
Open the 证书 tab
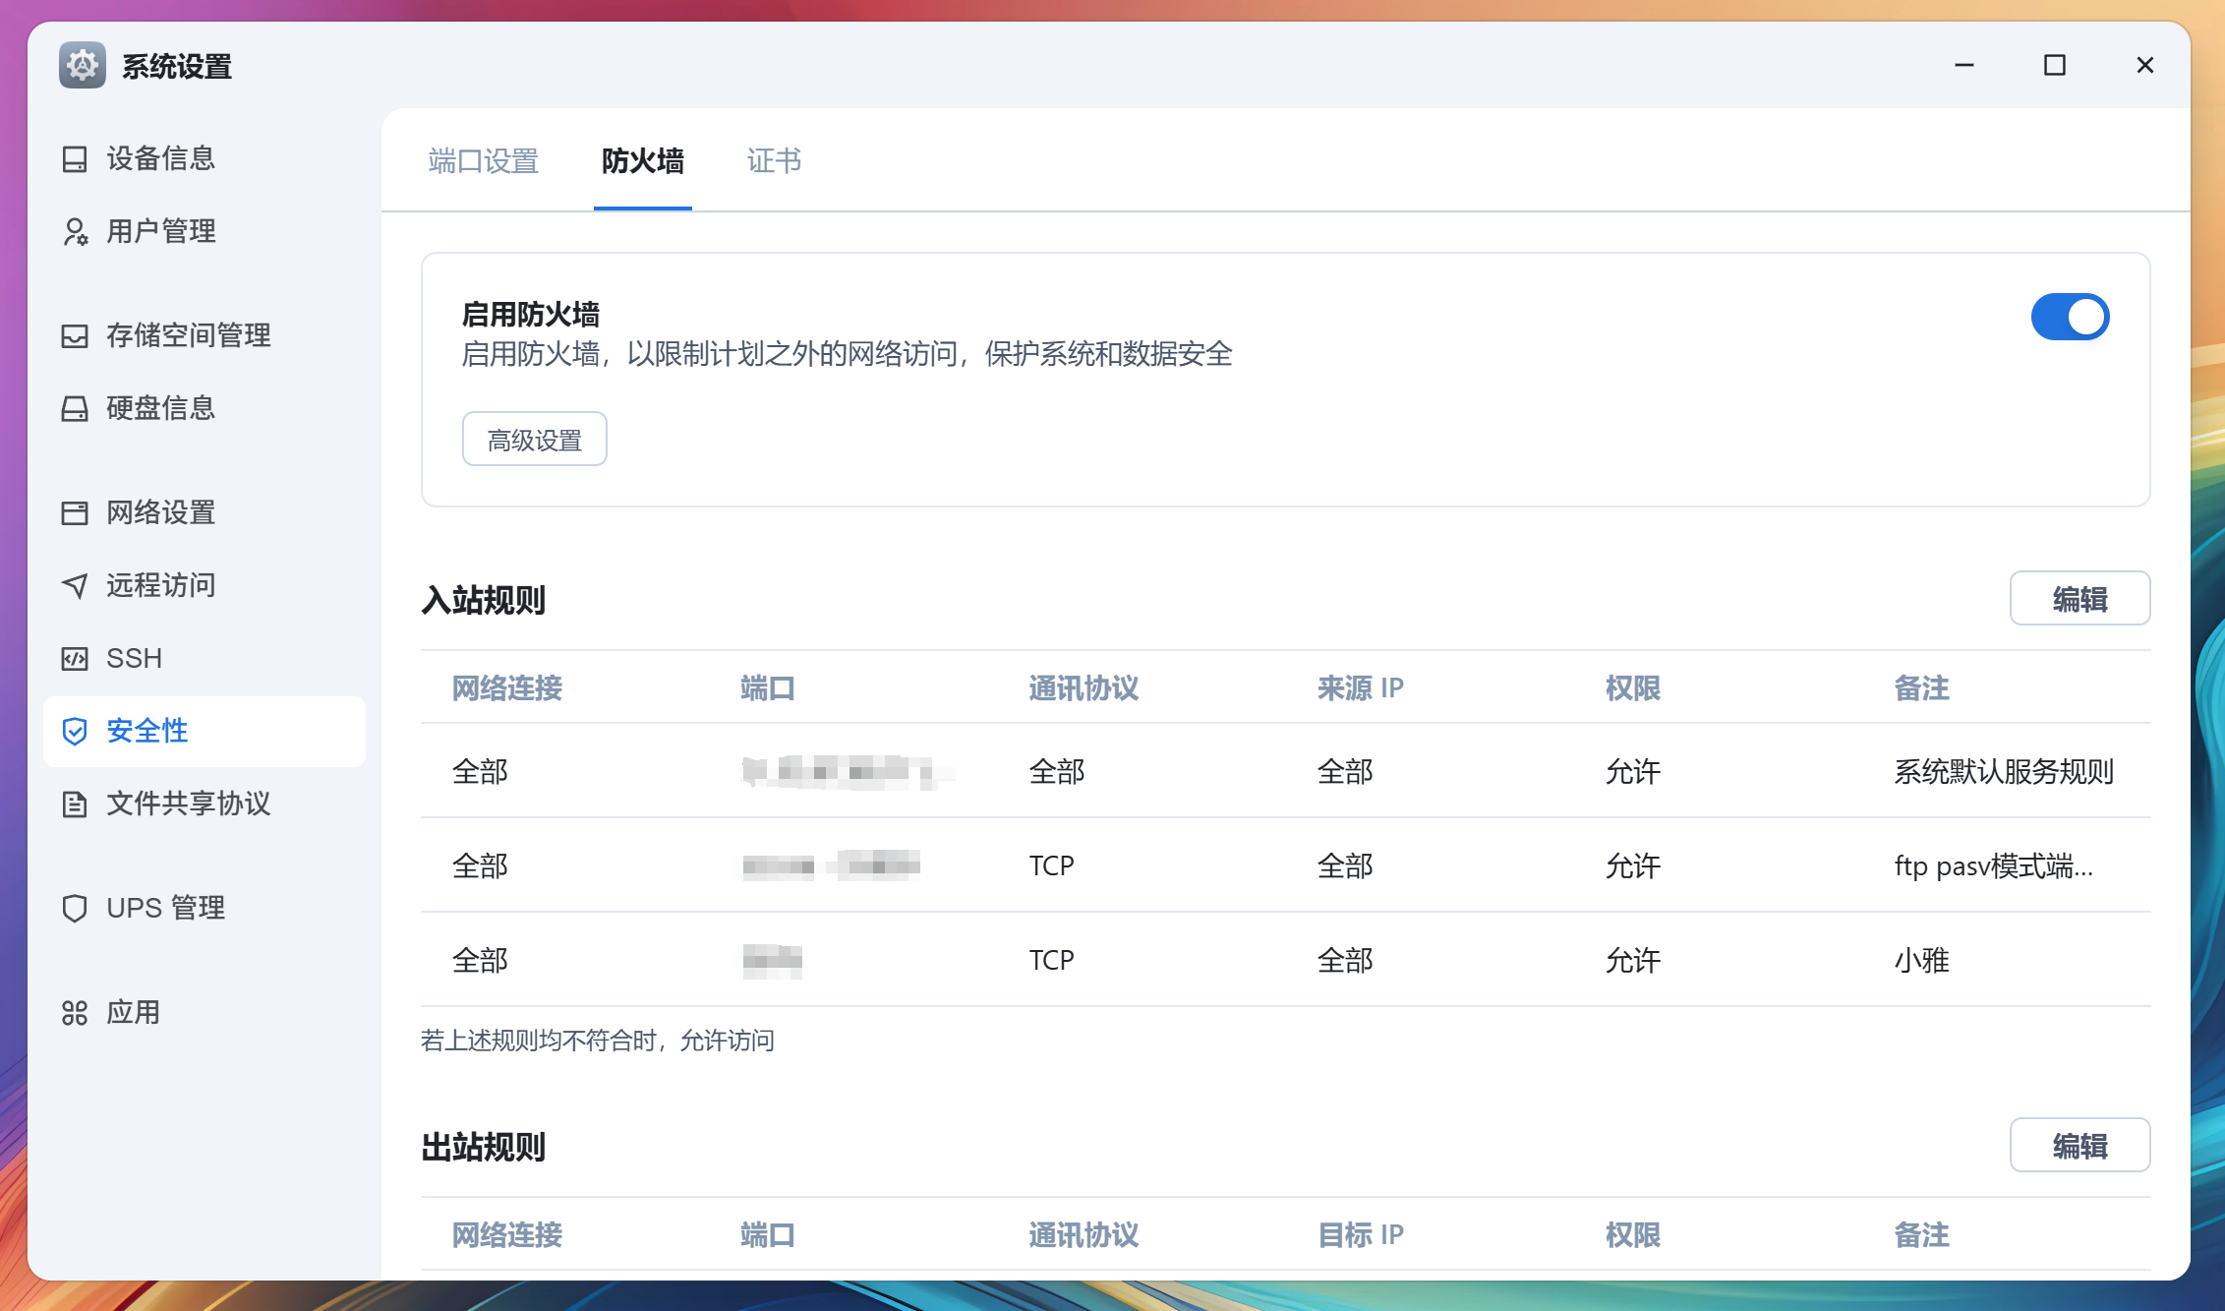click(774, 161)
